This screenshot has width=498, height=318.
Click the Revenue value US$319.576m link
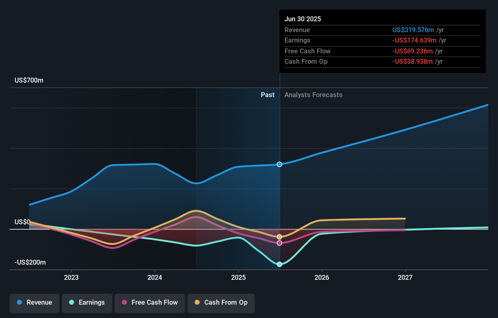coord(413,30)
